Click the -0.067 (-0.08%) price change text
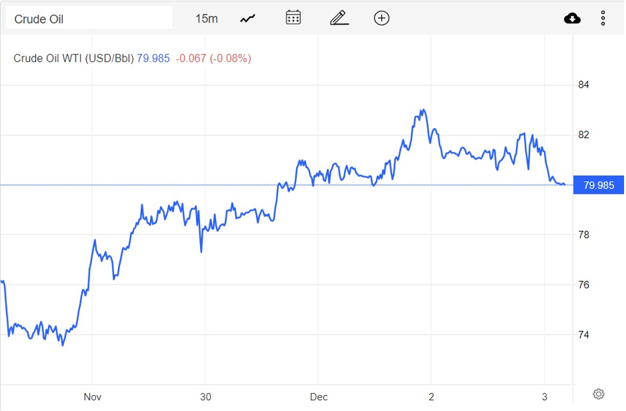The height and width of the screenshot is (411, 626). click(213, 58)
